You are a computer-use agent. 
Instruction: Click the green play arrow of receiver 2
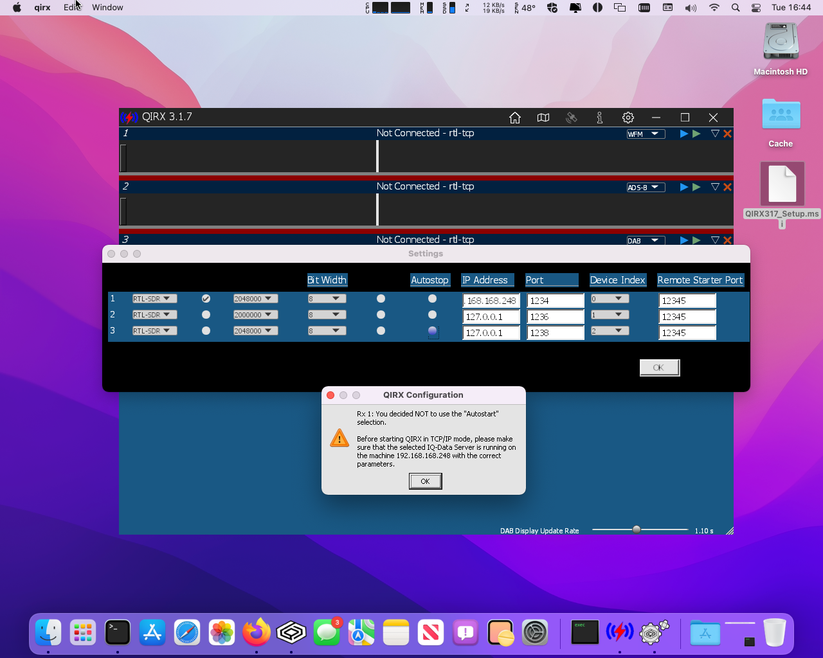[696, 187]
